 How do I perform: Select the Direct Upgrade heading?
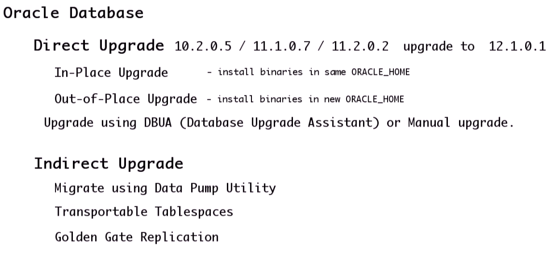(x=99, y=46)
